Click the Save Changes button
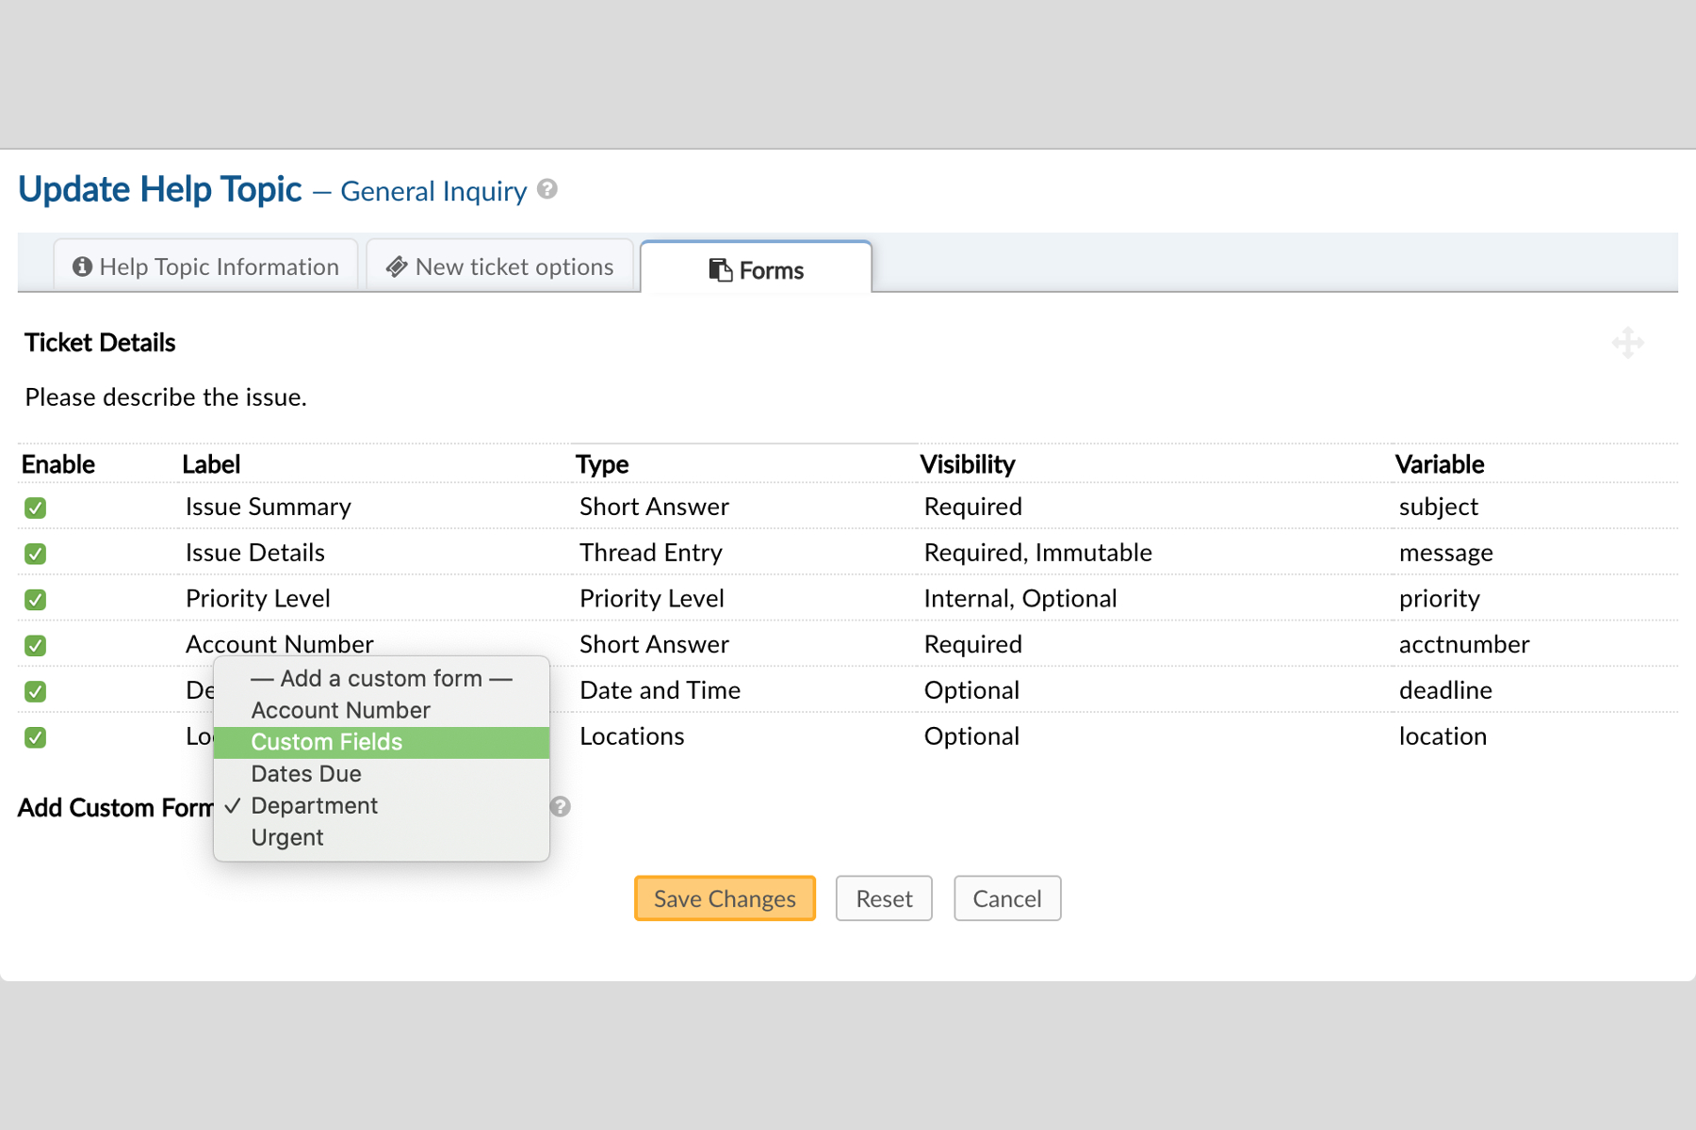This screenshot has height=1130, width=1696. tap(725, 899)
